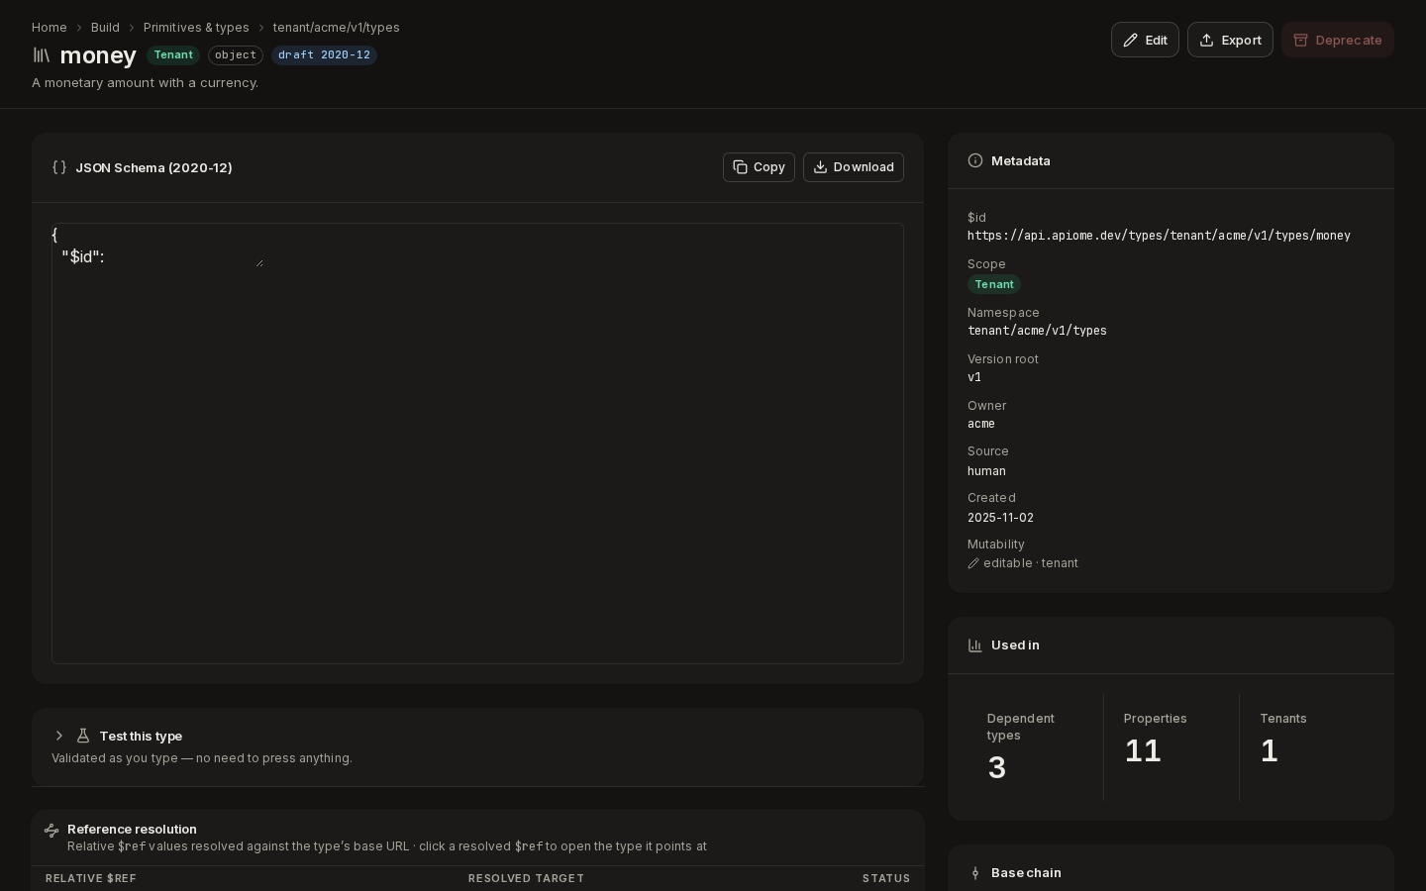Click the RESOLVED TARGET column header
Image resolution: width=1426 pixels, height=891 pixels.
[526, 878]
